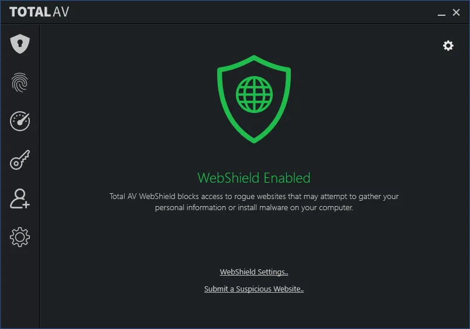Viewport: 470px width, 329px height.
Task: Click blank sidebar area below the settings gear
Action: (20, 288)
